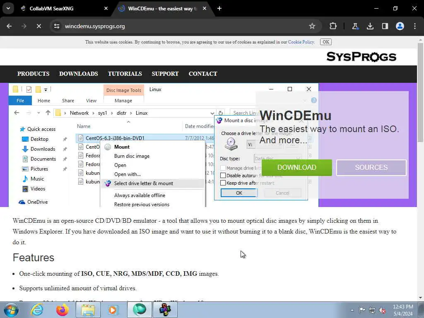This screenshot has width=424, height=318.
Task: Open muted volume tray icon
Action: (382, 310)
